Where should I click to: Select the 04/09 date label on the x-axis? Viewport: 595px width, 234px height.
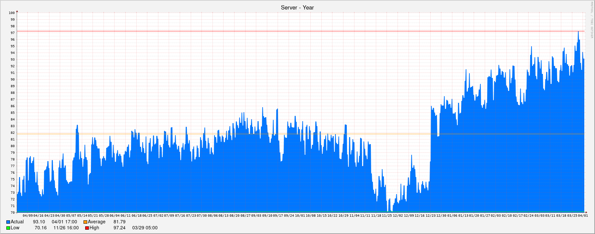coord(28,216)
